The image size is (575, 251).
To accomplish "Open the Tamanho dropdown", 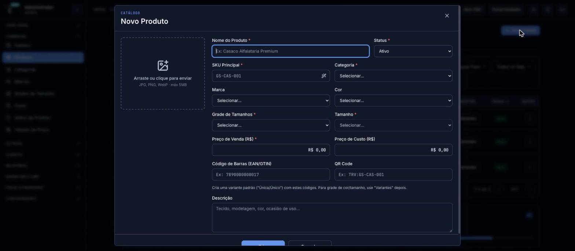I will click(x=393, y=125).
